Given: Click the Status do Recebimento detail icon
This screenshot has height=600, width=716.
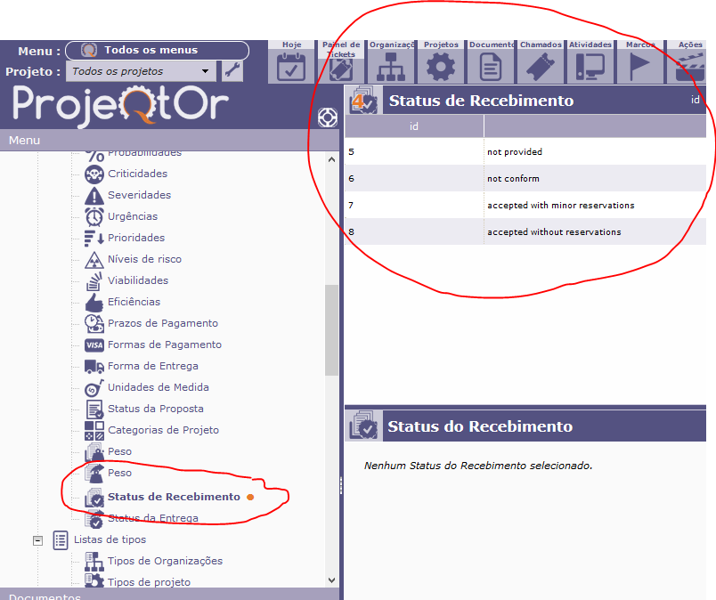Looking at the screenshot, I should [363, 426].
